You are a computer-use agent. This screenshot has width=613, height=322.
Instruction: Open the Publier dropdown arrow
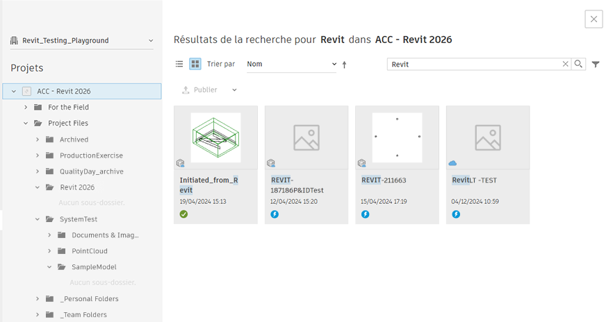pos(234,90)
